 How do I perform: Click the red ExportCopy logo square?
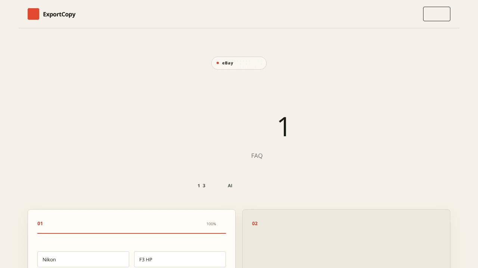coord(33,14)
